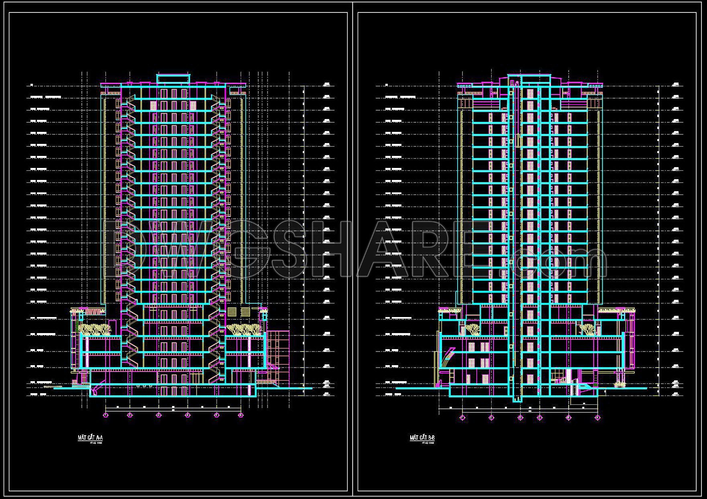Click the MẶT CẮT A-A title text

pyautogui.click(x=90, y=438)
